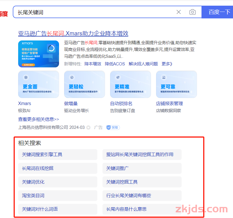Click the 店铺数据洞察 description text
The image size is (233, 218).
click(x=169, y=110)
